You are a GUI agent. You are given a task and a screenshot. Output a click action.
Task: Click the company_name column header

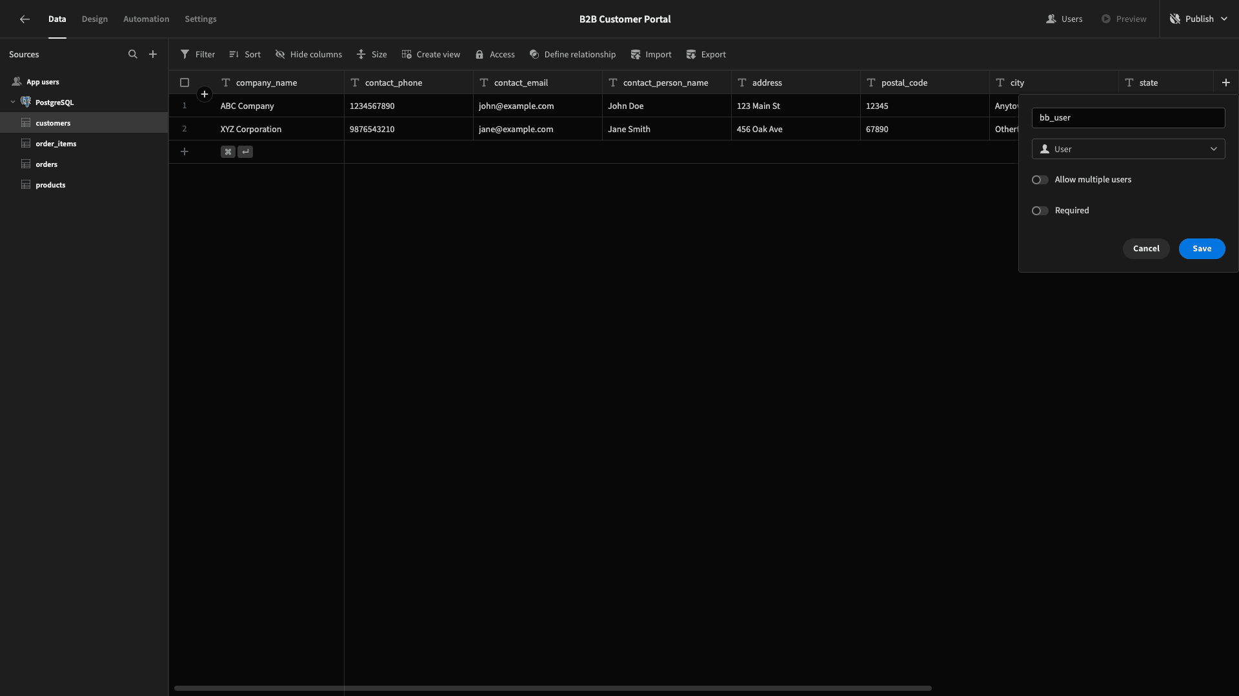[x=279, y=82]
